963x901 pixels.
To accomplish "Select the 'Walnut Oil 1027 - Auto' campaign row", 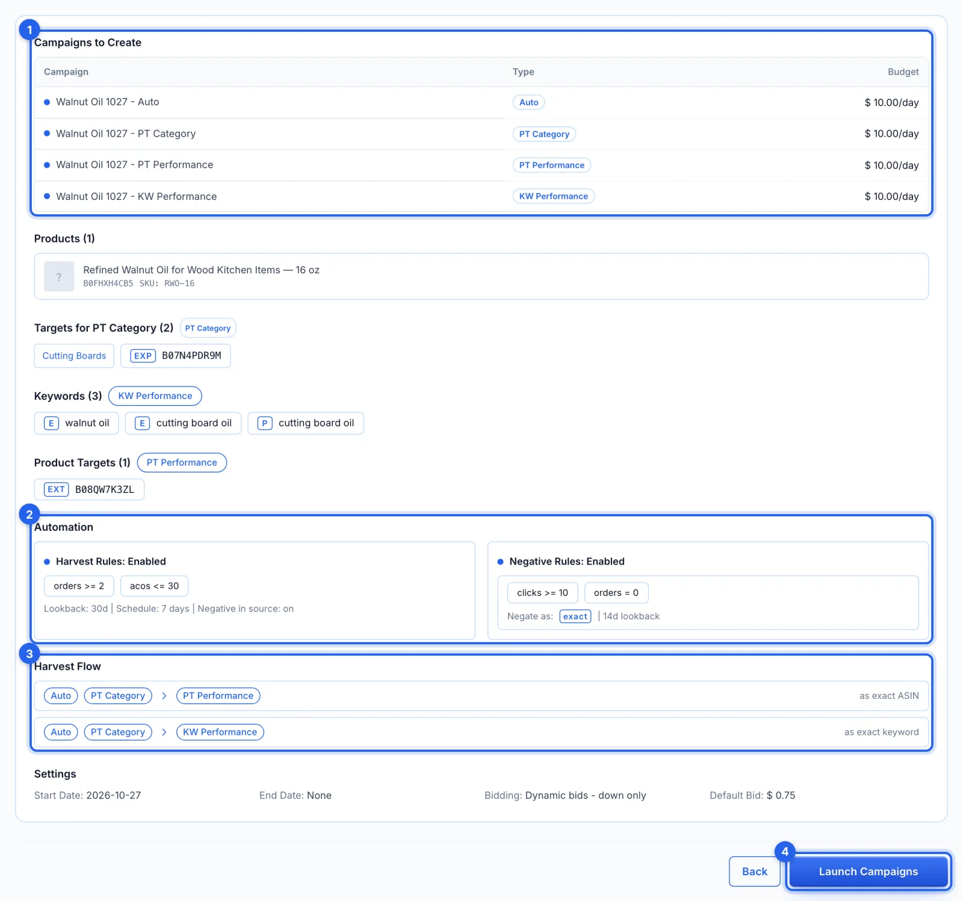I will click(x=482, y=102).
